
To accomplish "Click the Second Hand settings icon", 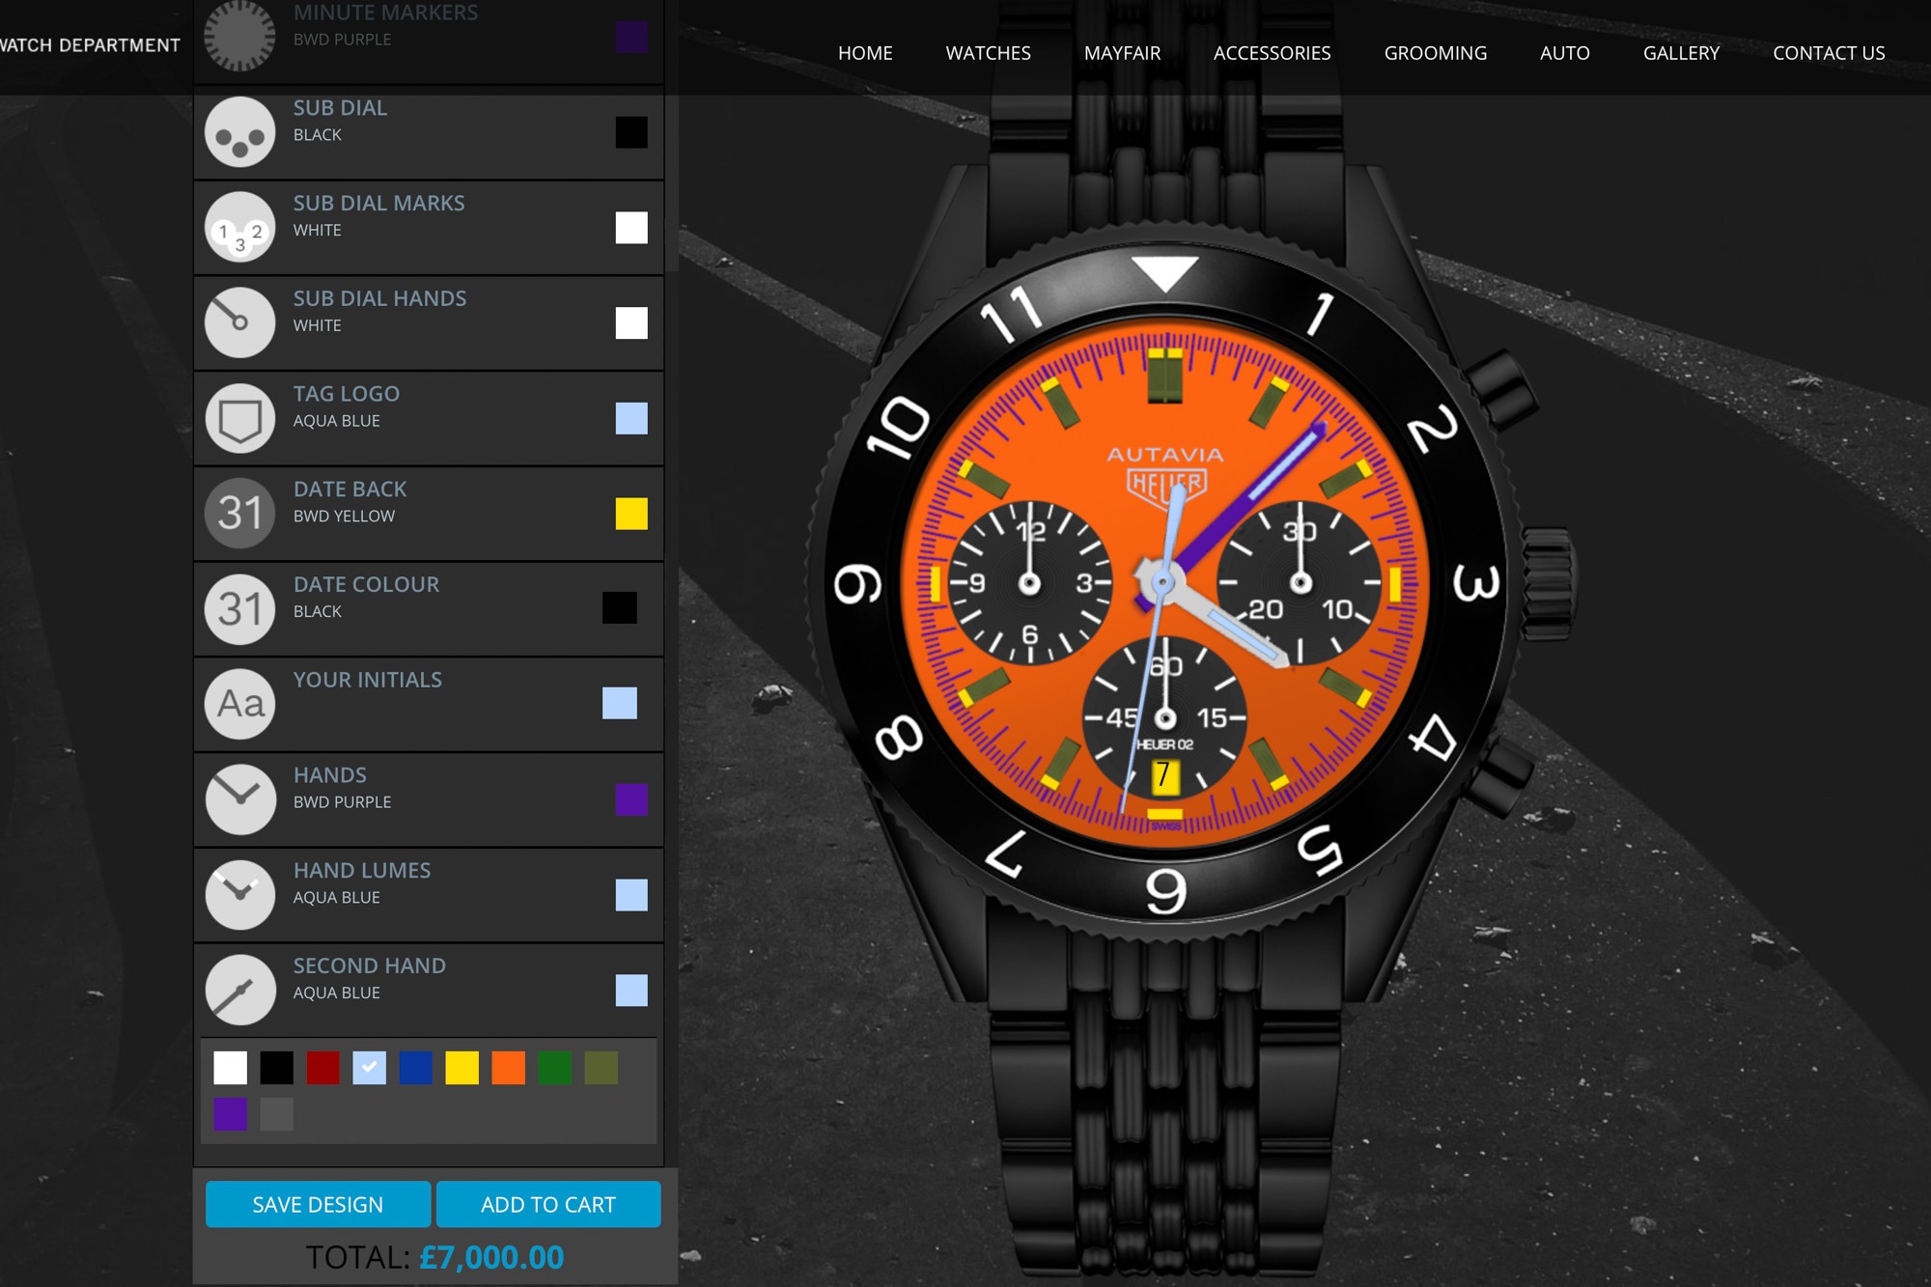I will pos(237,990).
